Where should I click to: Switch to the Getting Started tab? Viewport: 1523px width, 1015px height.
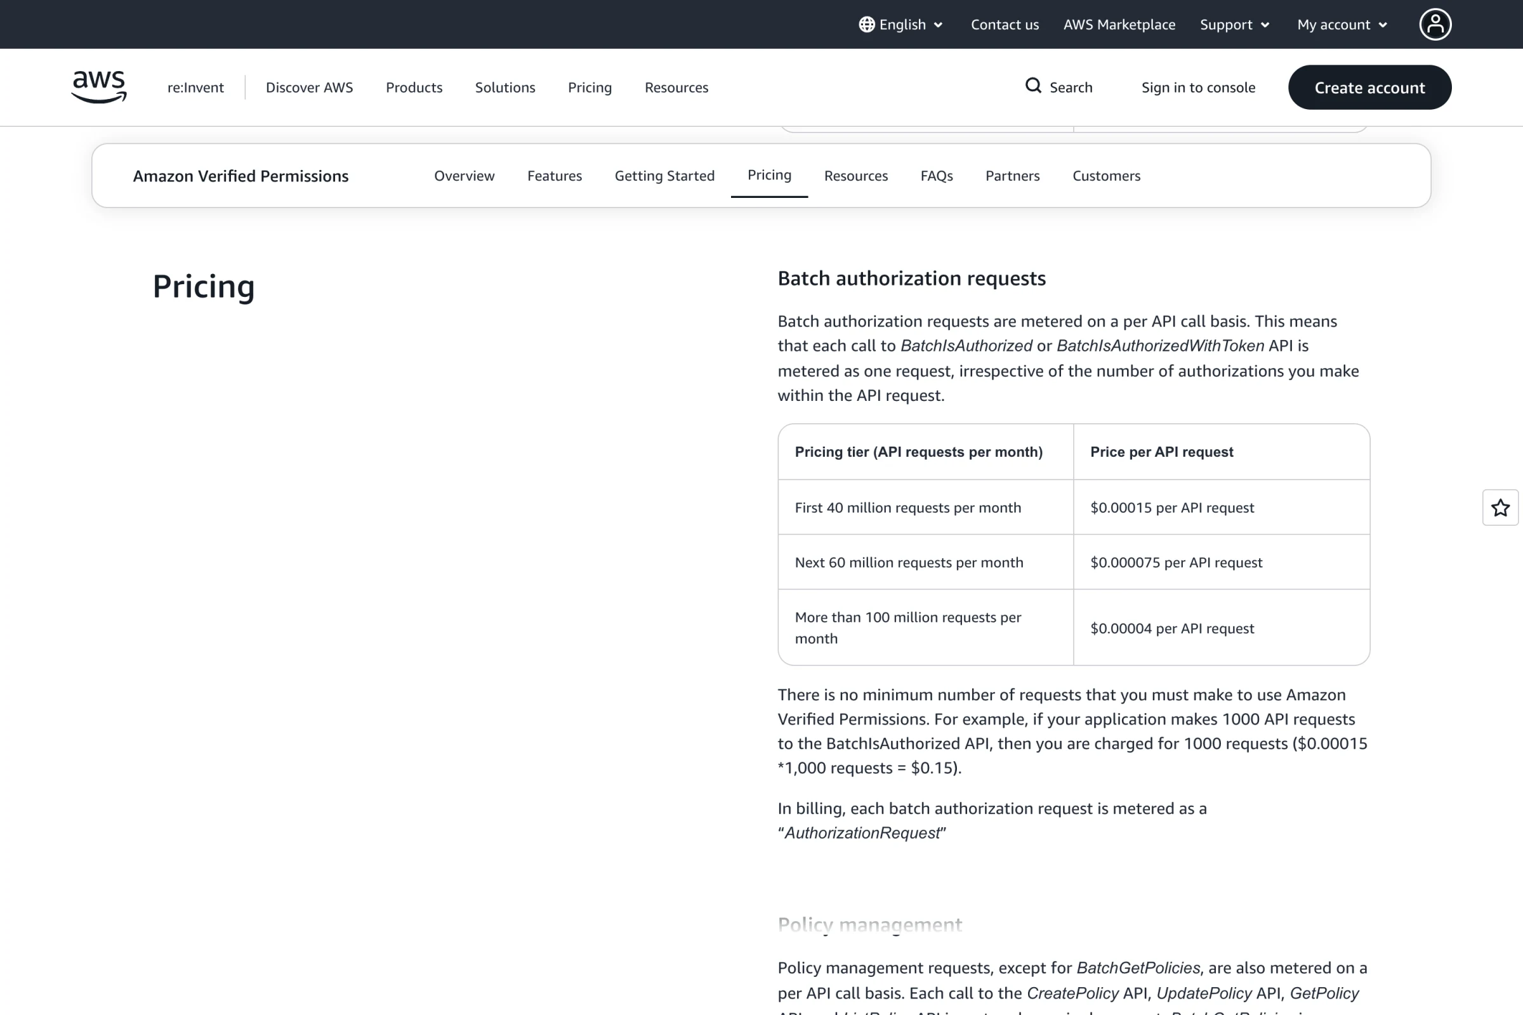point(664,176)
